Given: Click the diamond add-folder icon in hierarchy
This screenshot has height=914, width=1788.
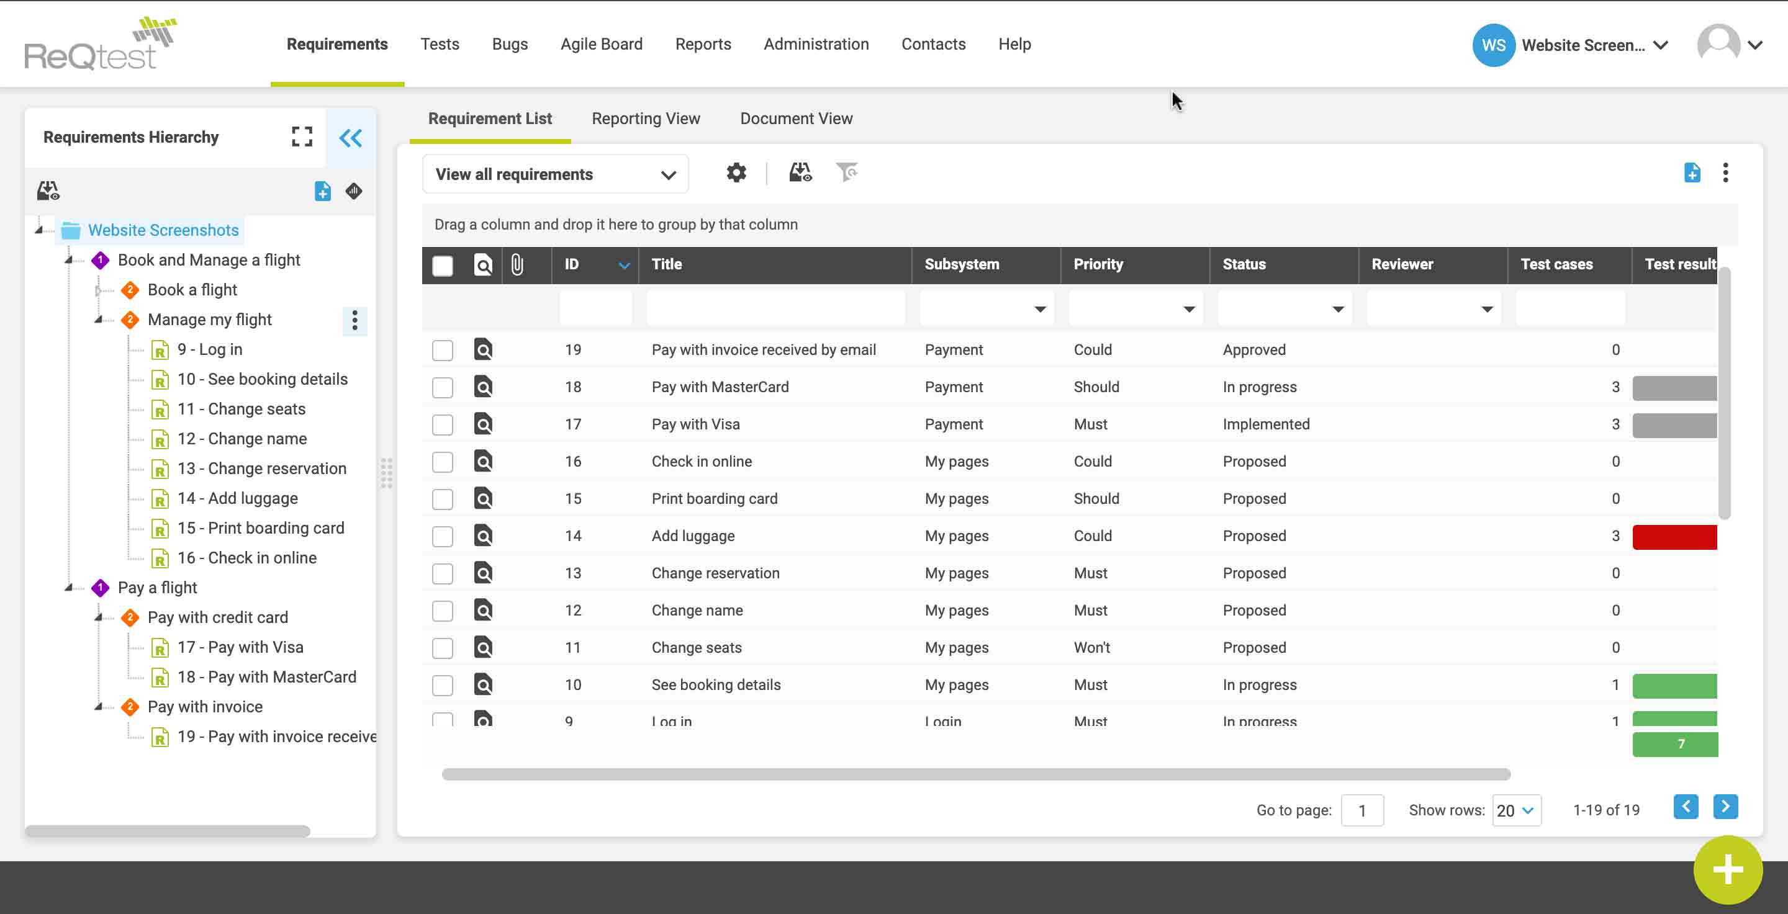Looking at the screenshot, I should tap(354, 190).
